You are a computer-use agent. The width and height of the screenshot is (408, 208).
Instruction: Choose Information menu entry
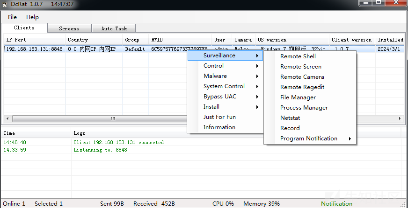[x=225, y=127]
